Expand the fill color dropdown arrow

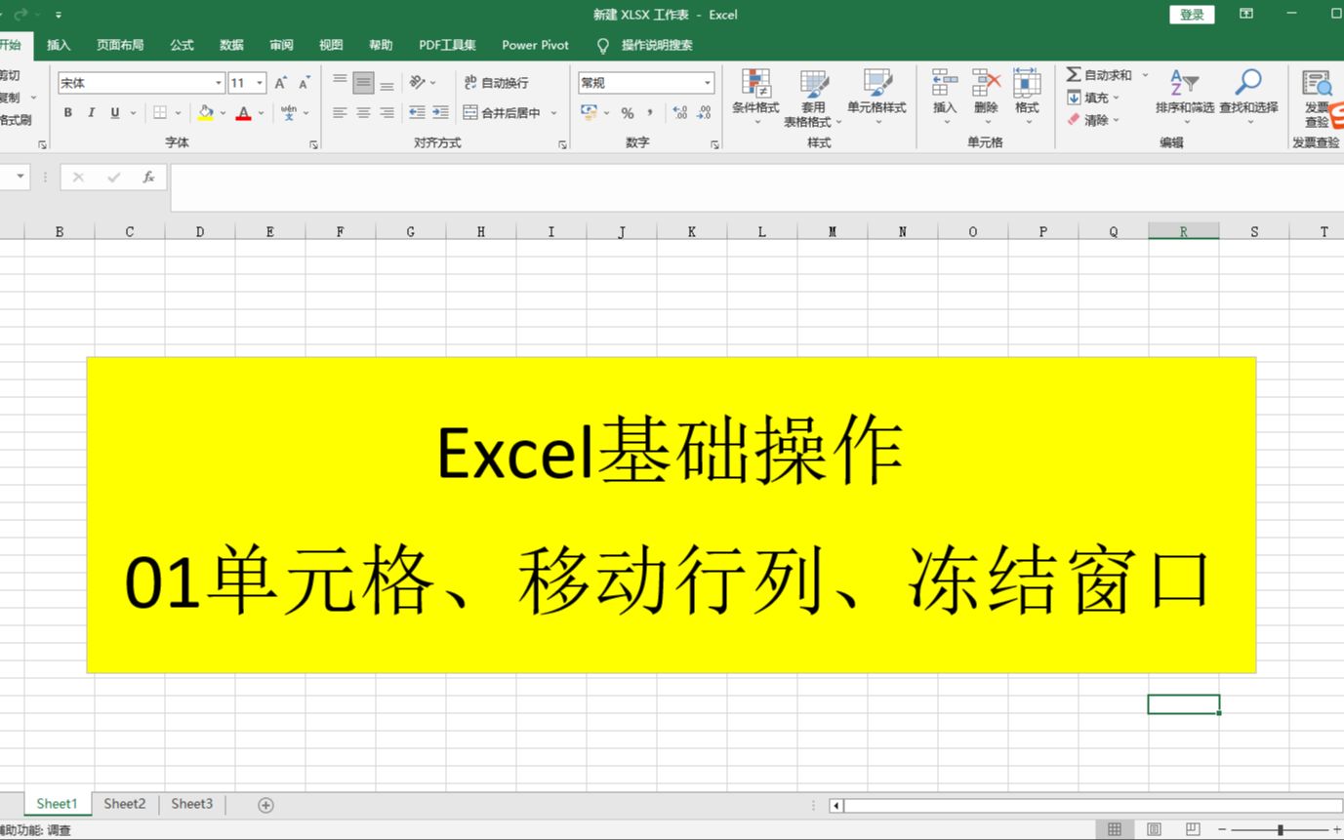tap(221, 113)
